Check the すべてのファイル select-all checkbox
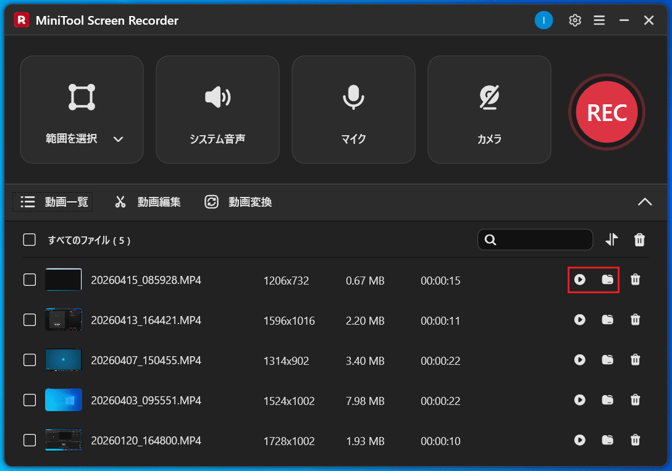 pyautogui.click(x=30, y=240)
